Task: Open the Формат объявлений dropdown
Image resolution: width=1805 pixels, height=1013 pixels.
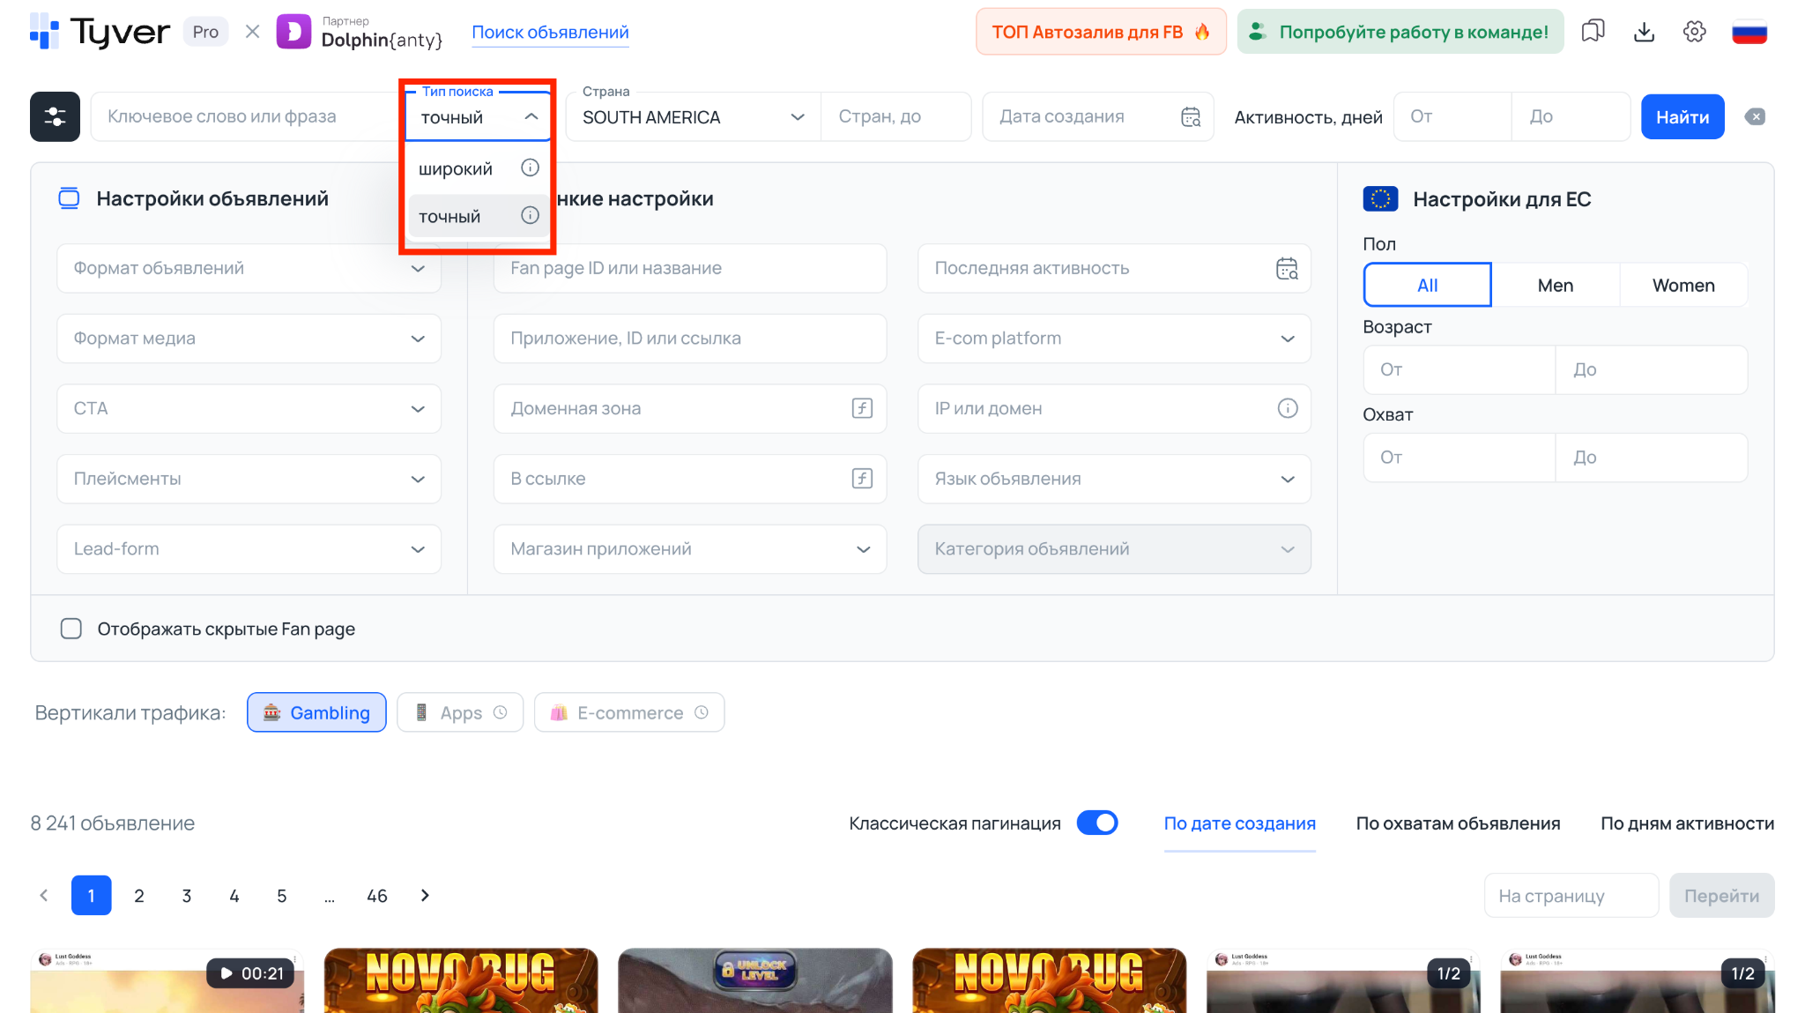Action: (x=248, y=268)
